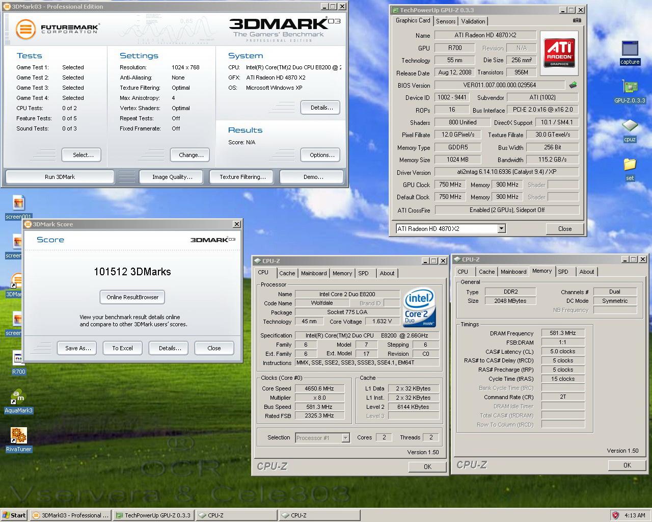Open the Mainboard tab in left CPU-Z window

click(x=314, y=273)
